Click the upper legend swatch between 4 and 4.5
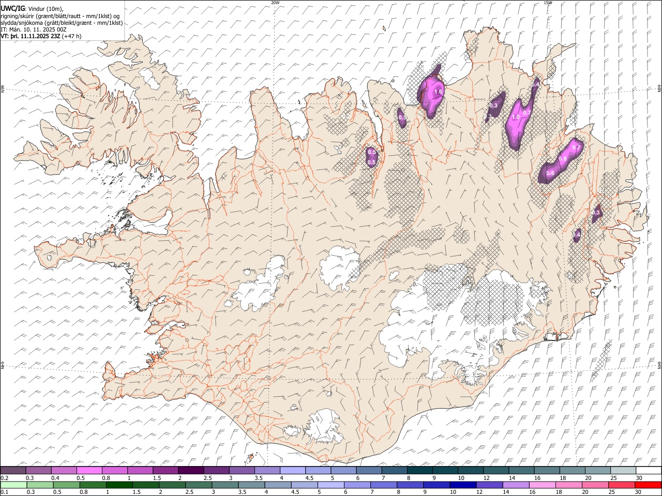The image size is (662, 496). pos(292,470)
